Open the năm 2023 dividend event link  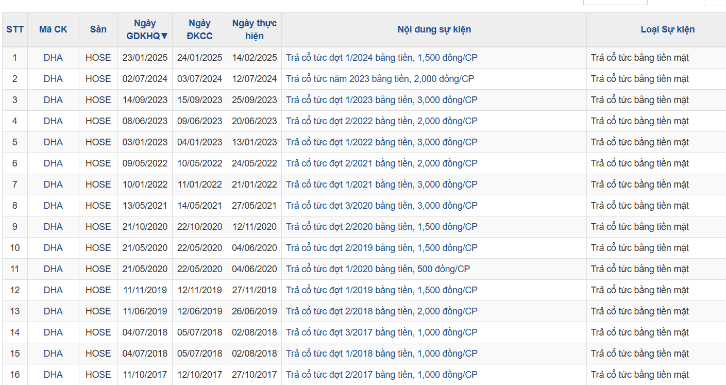(380, 79)
